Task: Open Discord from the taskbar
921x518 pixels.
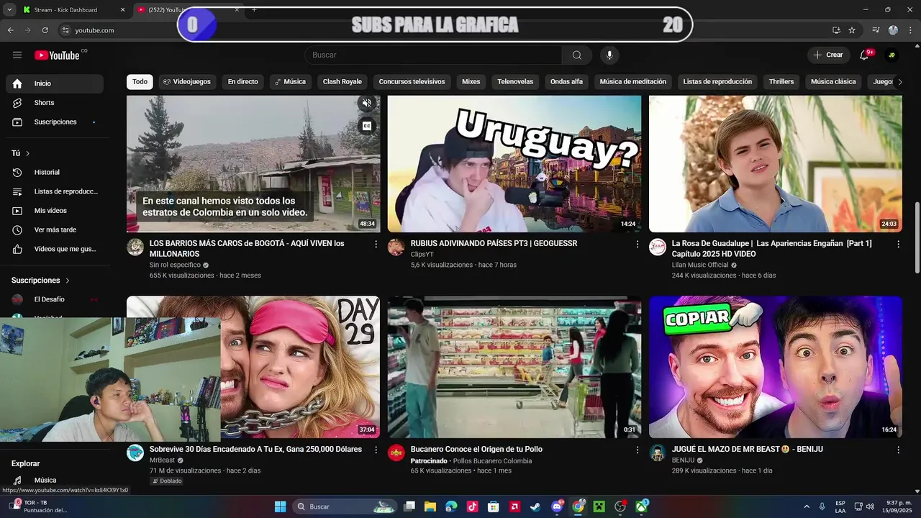Action: 556,506
